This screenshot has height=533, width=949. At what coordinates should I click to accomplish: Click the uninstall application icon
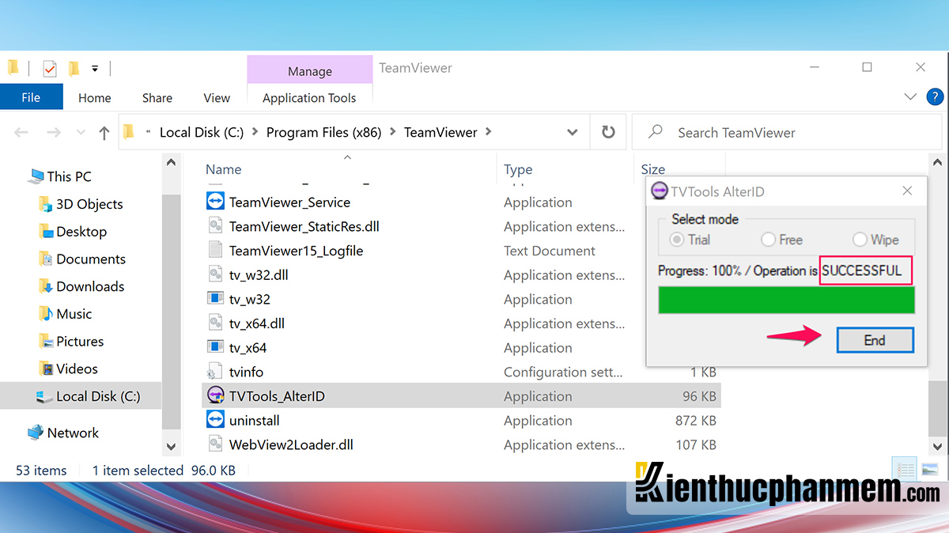point(215,420)
